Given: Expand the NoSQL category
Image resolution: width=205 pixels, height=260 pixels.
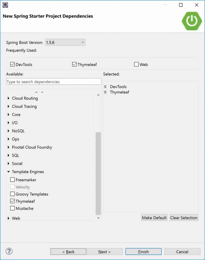Looking at the screenshot, I should (8, 131).
